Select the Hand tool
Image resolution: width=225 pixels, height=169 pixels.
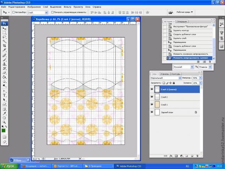(5, 118)
